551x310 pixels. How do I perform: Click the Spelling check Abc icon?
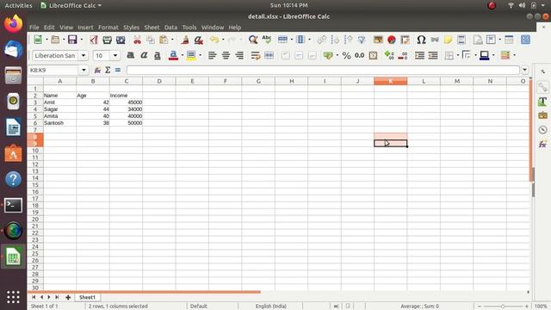pos(267,40)
